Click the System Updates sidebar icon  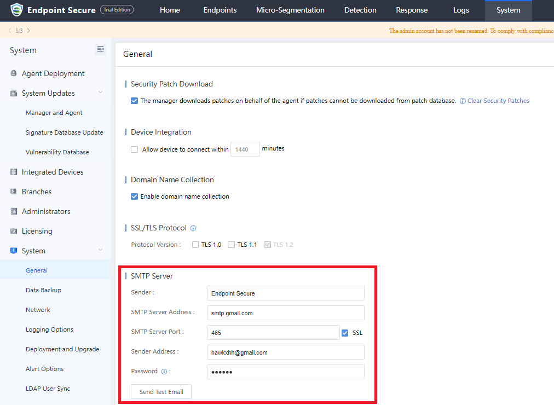click(x=14, y=93)
